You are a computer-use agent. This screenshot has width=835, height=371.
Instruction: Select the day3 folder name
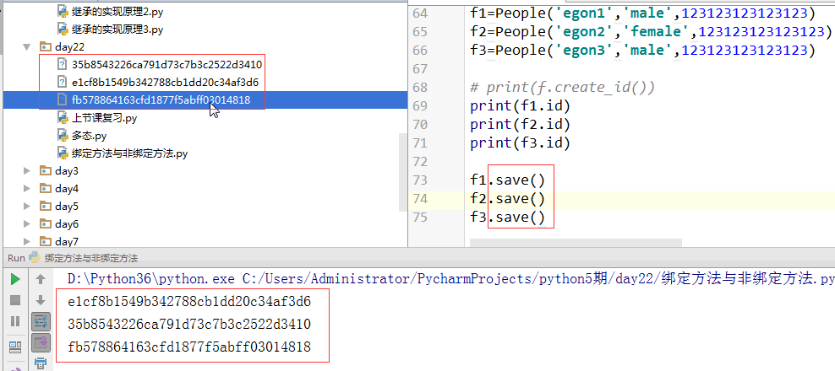(67, 171)
